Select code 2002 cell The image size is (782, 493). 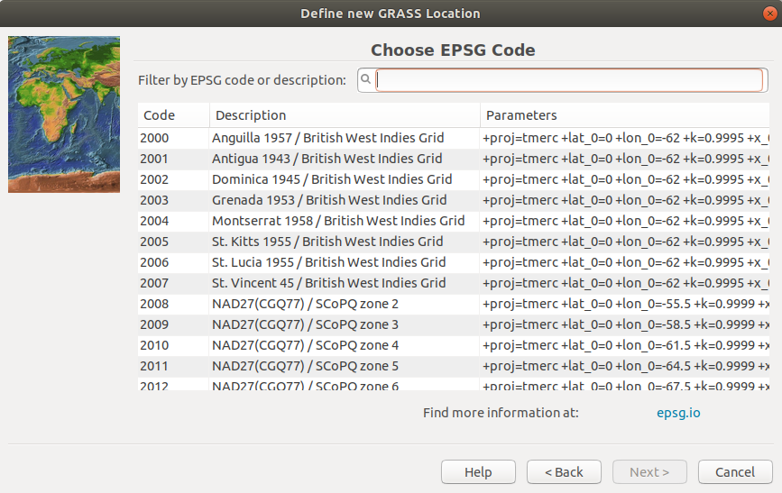[x=173, y=179]
